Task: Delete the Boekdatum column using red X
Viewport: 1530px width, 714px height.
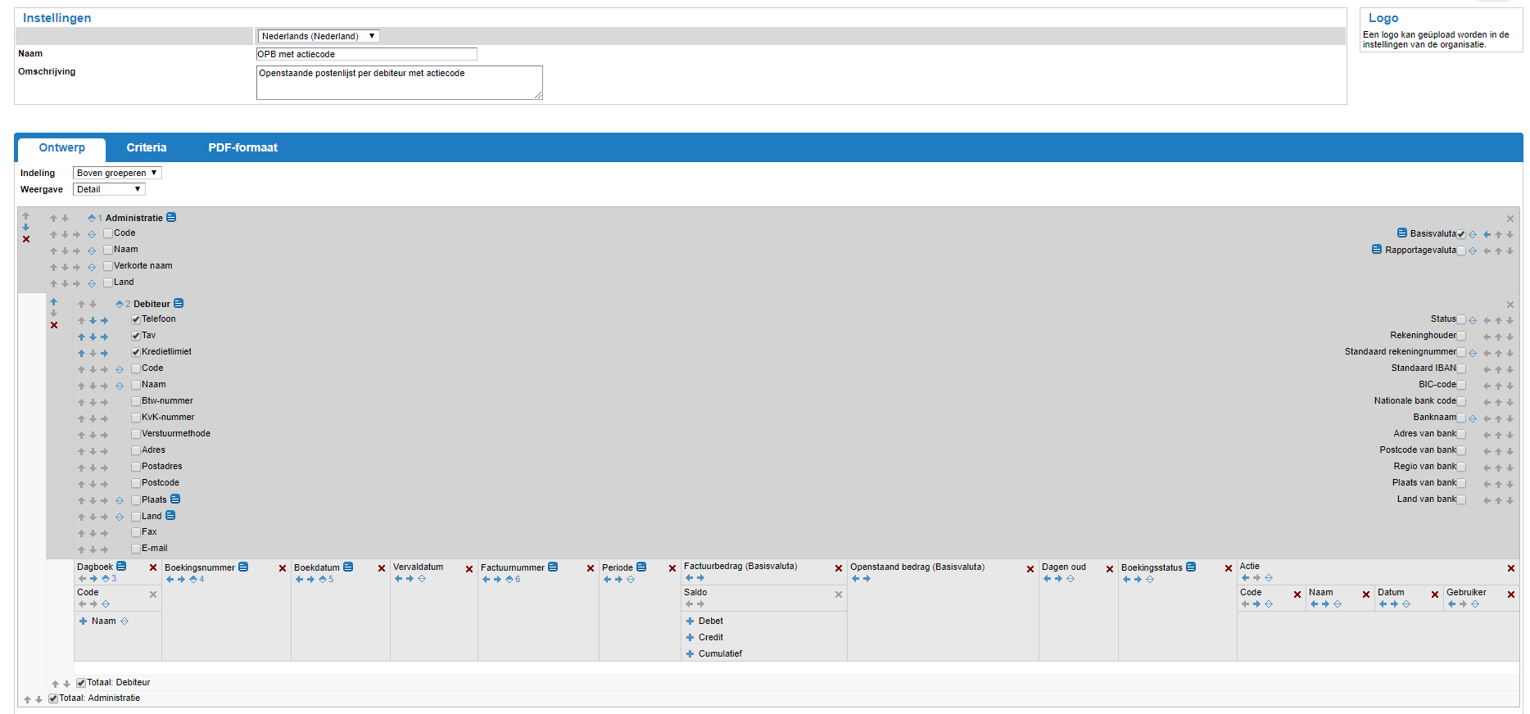Action: 382,568
